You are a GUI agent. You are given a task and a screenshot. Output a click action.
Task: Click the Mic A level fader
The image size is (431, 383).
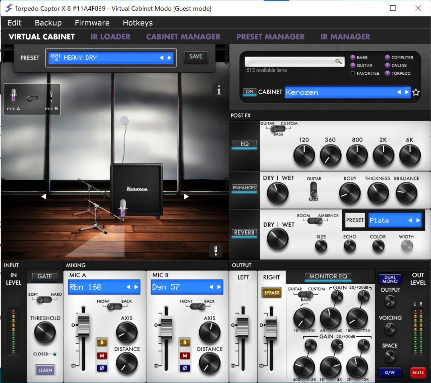point(83,324)
